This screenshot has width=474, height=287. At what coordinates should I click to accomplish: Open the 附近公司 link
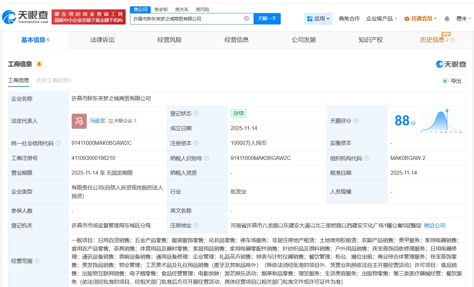(x=434, y=225)
